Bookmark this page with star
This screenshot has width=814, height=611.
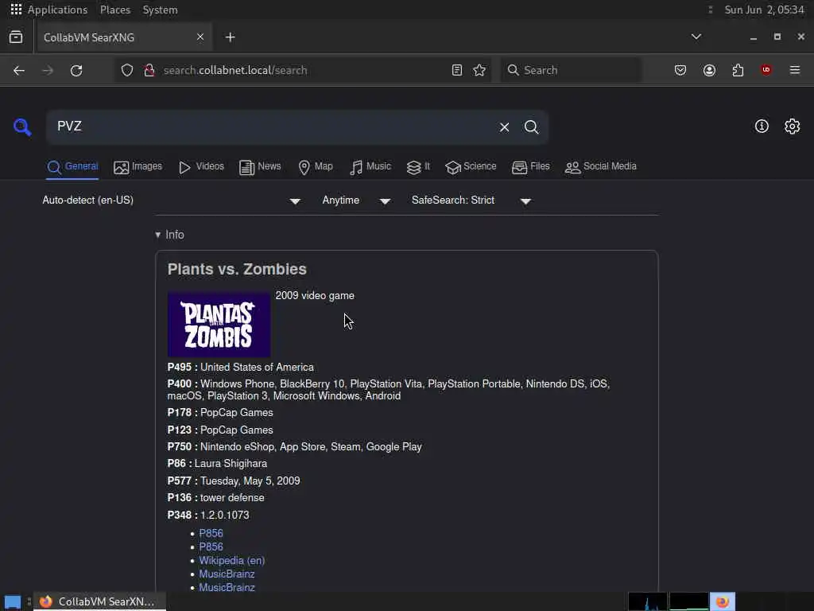pos(479,70)
